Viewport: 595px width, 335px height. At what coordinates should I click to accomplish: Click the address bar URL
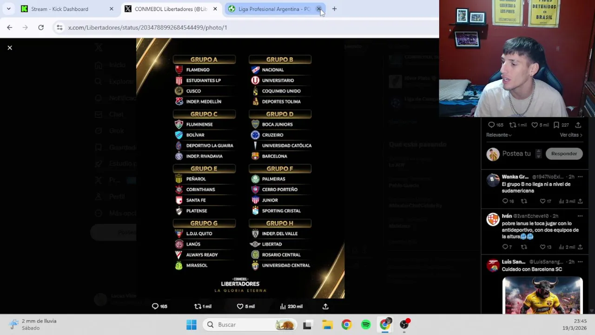pos(147,27)
